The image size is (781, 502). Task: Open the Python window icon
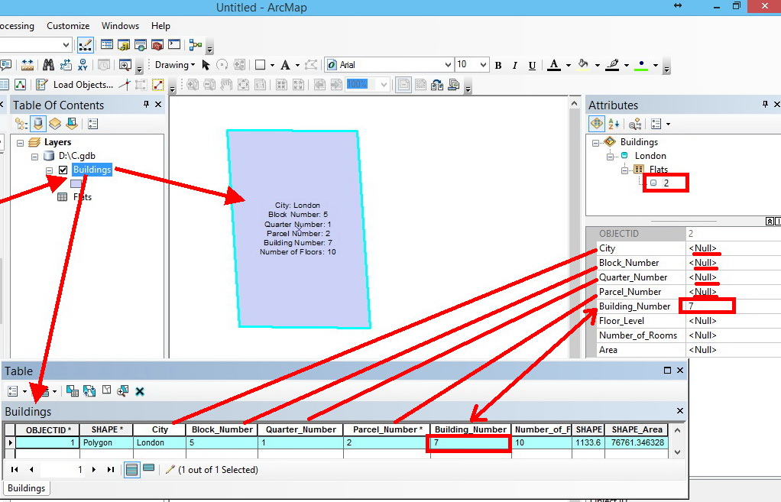[x=174, y=45]
